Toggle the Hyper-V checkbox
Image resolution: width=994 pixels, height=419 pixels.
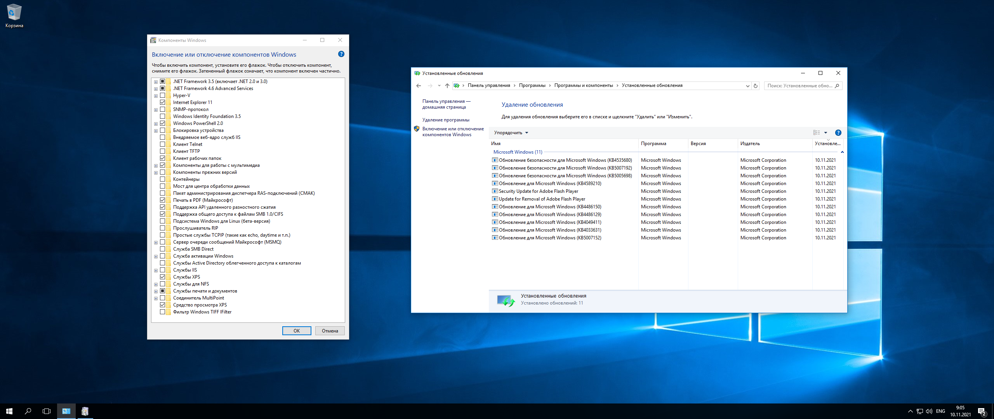click(x=163, y=95)
